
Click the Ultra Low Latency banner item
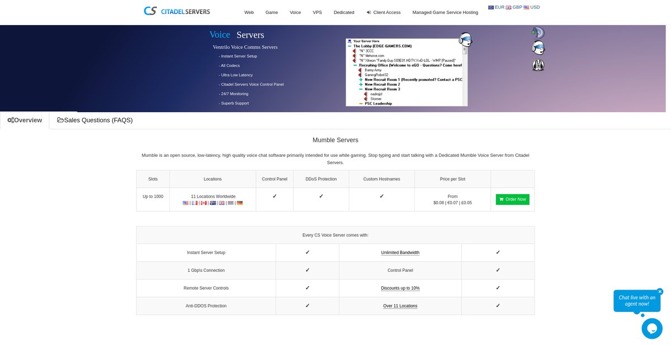point(235,75)
